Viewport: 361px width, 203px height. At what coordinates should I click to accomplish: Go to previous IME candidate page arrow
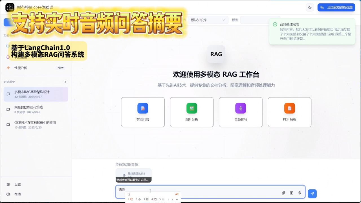[x=168, y=199]
